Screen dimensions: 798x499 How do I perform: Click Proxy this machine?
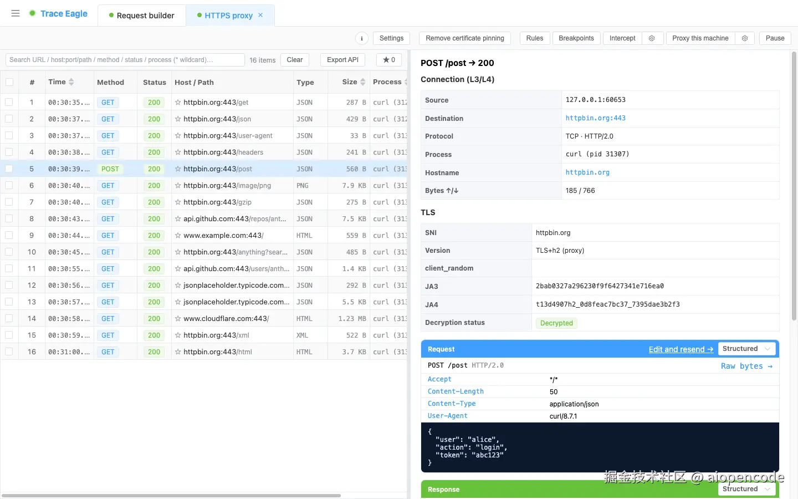pos(700,38)
